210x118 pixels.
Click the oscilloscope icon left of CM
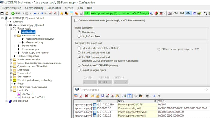pyautogui.click(x=170, y=13)
